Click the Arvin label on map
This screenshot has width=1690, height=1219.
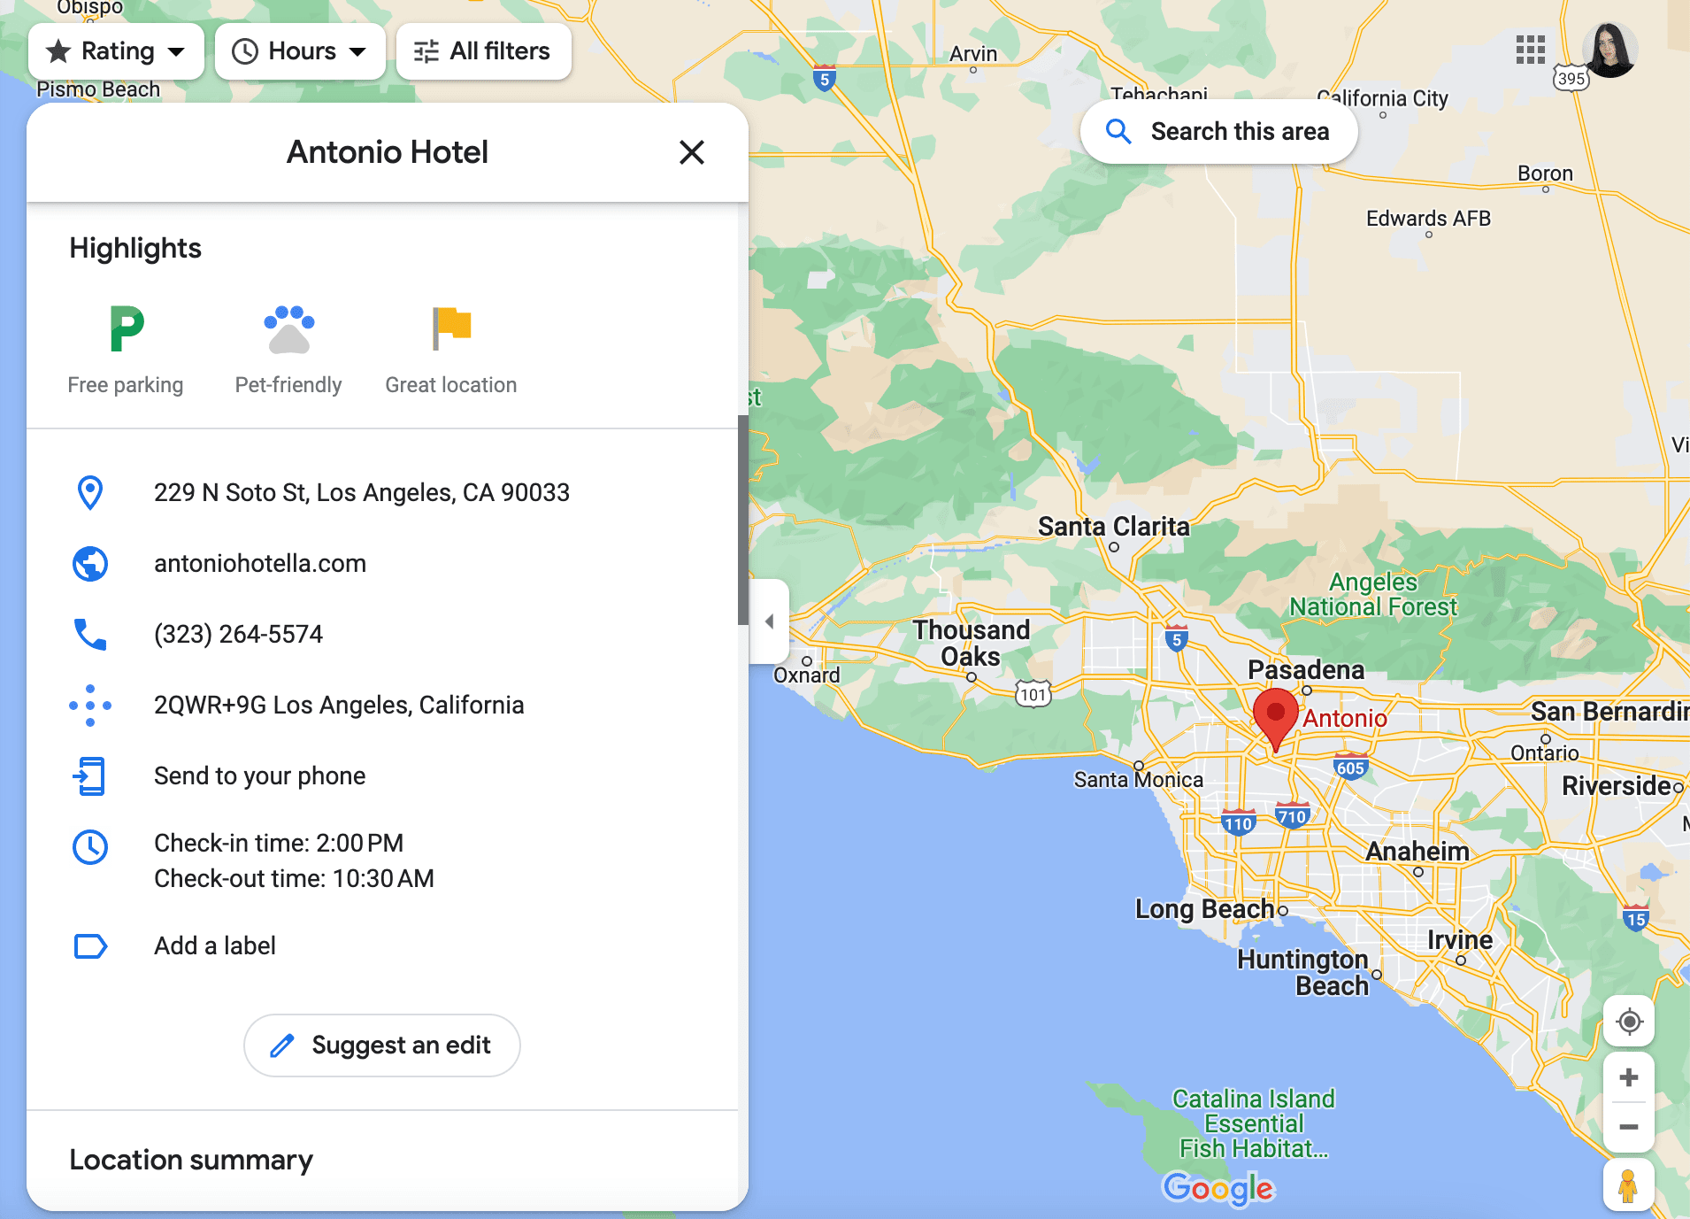coord(973,54)
